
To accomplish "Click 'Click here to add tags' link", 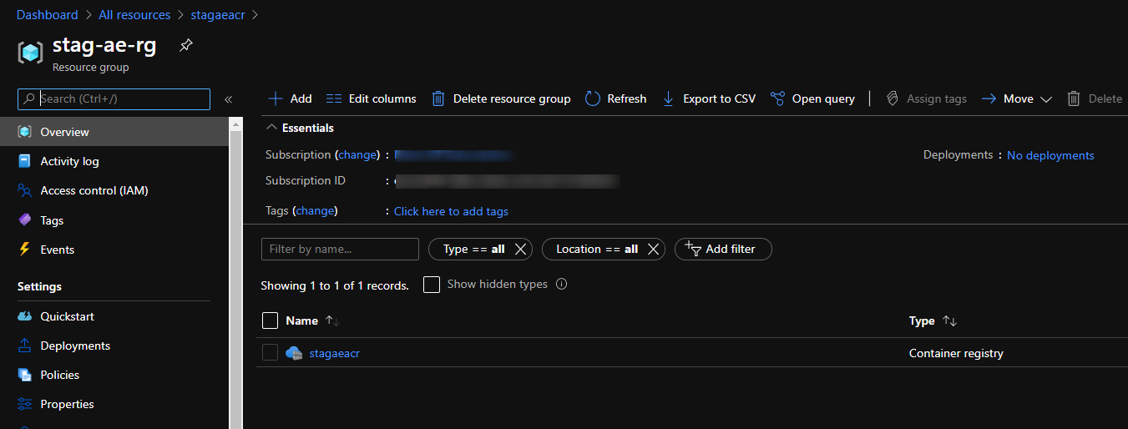I will pyautogui.click(x=451, y=211).
